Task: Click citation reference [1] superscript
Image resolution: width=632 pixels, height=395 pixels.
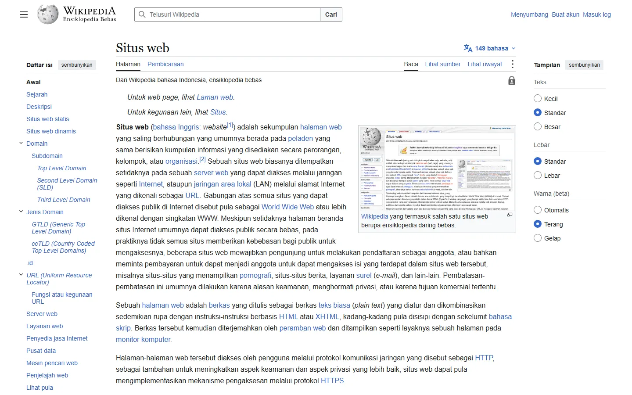Action: click(230, 125)
